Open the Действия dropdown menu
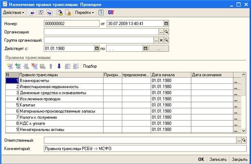The height and width of the screenshot is (164, 251). tap(13, 13)
